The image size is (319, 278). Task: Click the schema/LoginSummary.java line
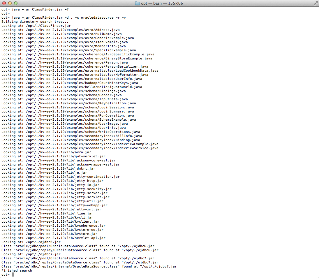[x=68, y=111]
